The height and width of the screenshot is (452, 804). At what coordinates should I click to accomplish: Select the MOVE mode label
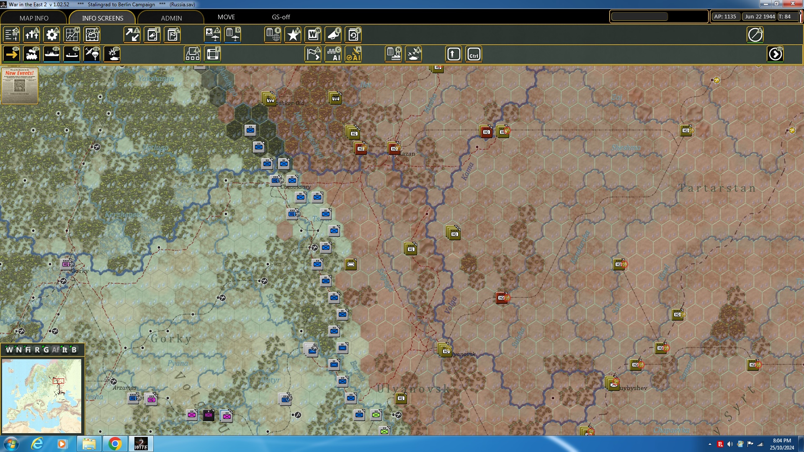coord(226,17)
